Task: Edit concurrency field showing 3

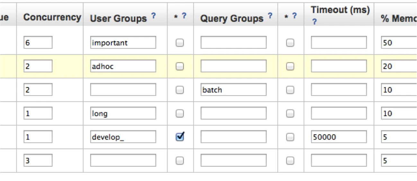Action: [x=38, y=160]
